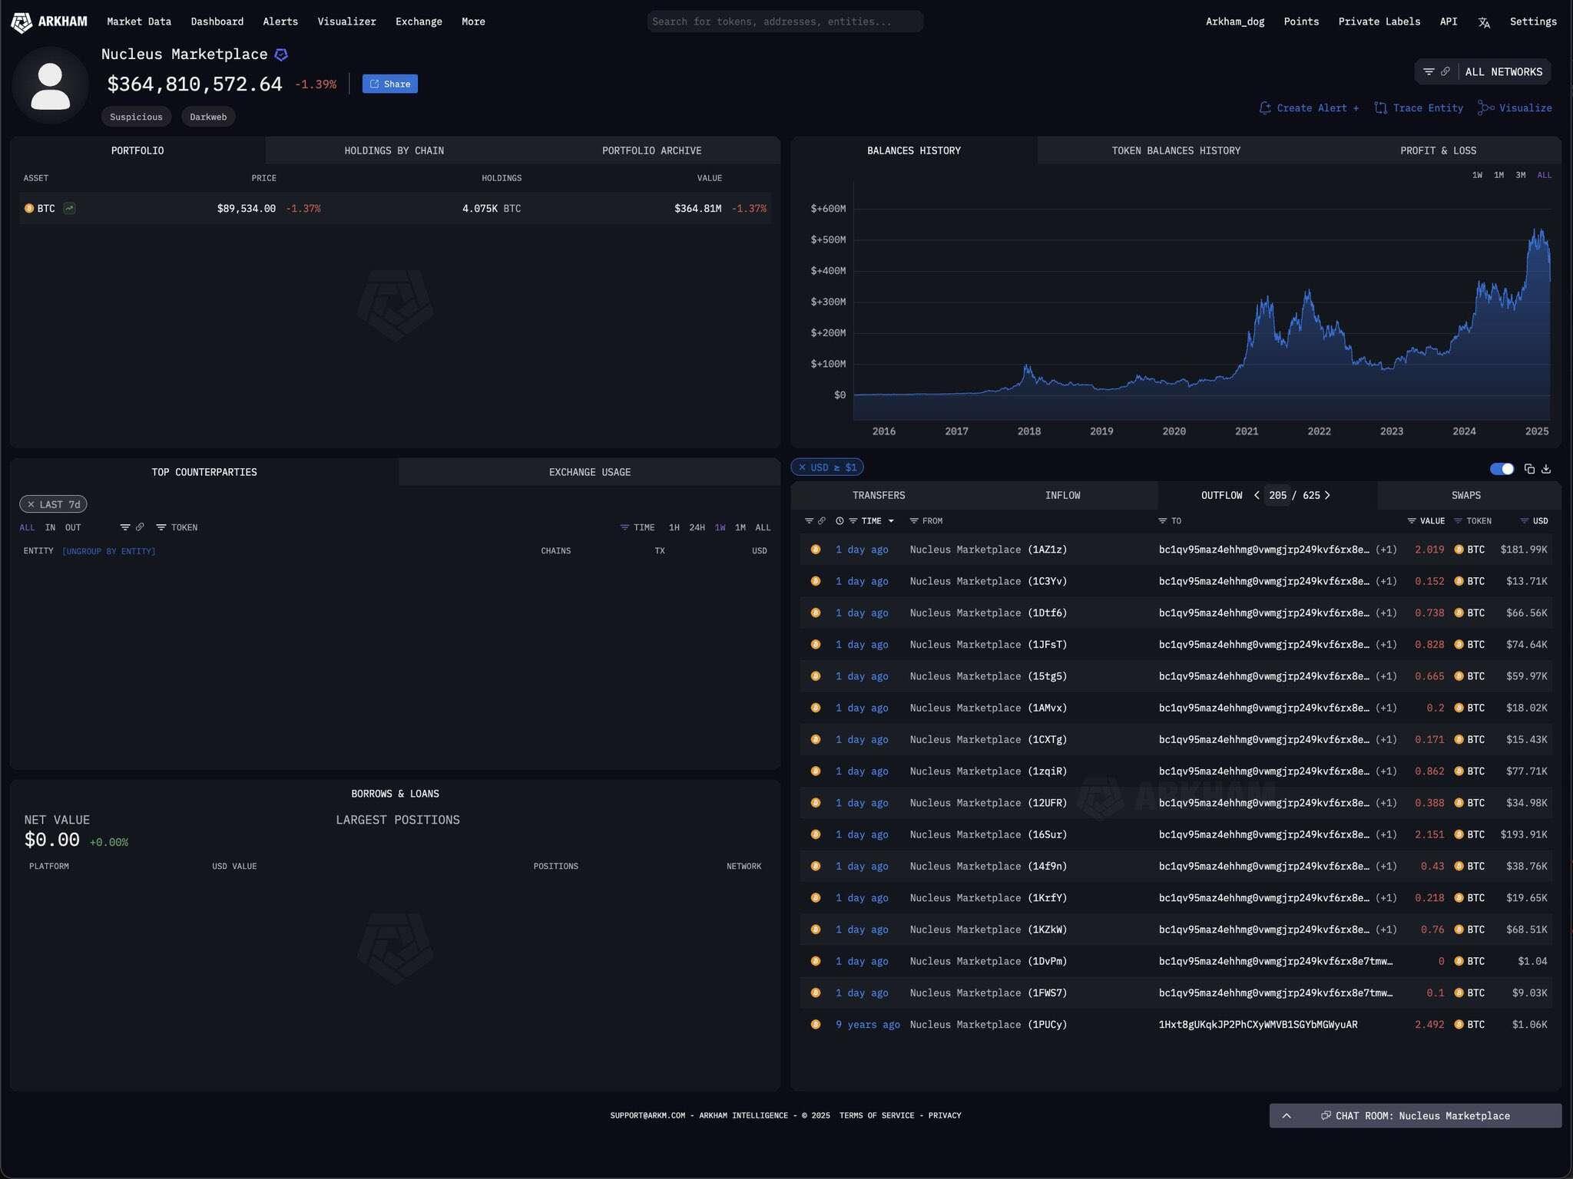Click the BTC chart trend icon in portfolio
1573x1179 pixels.
(x=69, y=208)
